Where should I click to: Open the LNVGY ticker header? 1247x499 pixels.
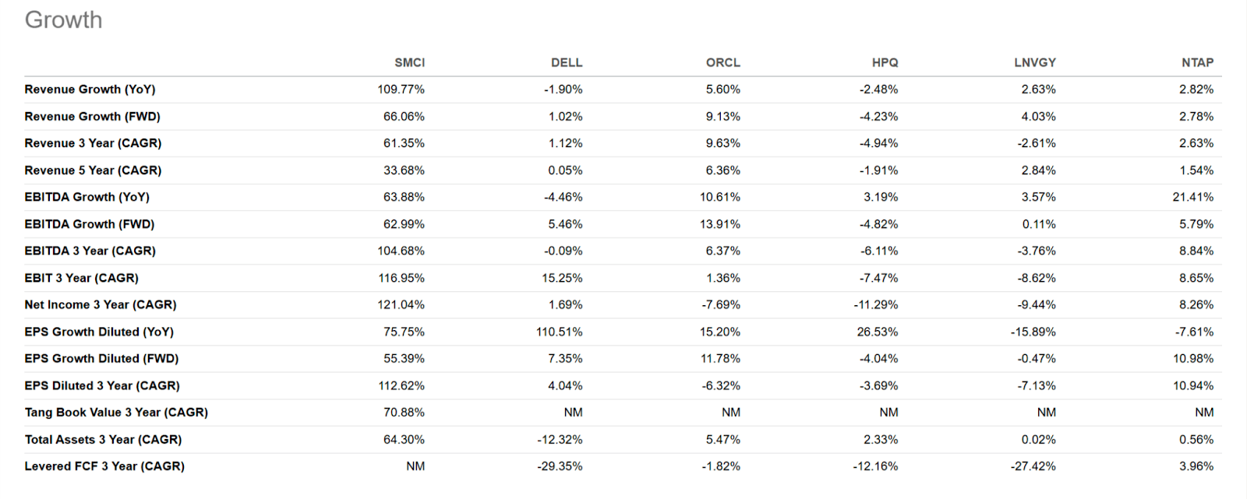[1035, 63]
